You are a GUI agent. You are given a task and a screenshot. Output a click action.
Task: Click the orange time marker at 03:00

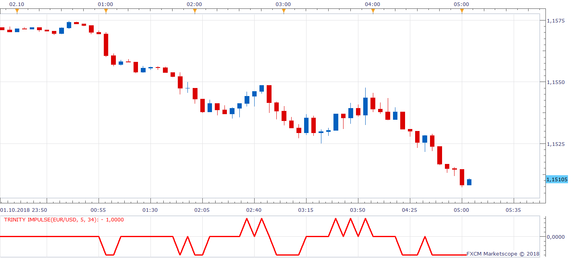coord(284,11)
